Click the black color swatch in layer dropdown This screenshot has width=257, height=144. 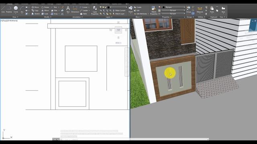(x=108, y=7)
